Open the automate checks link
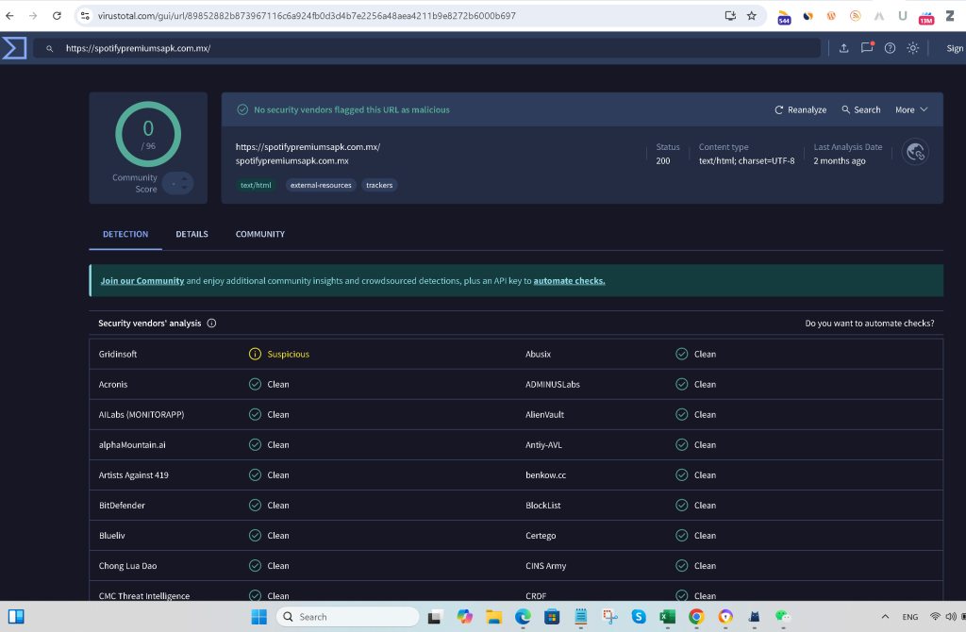Image resolution: width=966 pixels, height=632 pixels. 569,281
